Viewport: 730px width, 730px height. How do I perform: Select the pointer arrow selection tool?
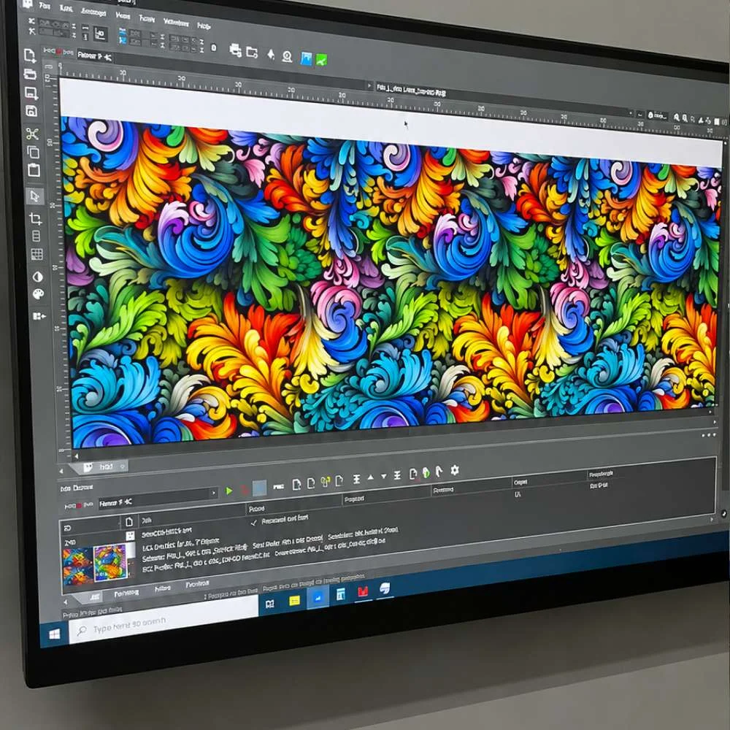35,196
